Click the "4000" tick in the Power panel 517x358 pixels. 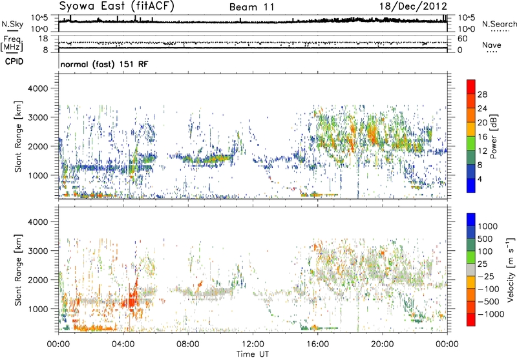37,89
